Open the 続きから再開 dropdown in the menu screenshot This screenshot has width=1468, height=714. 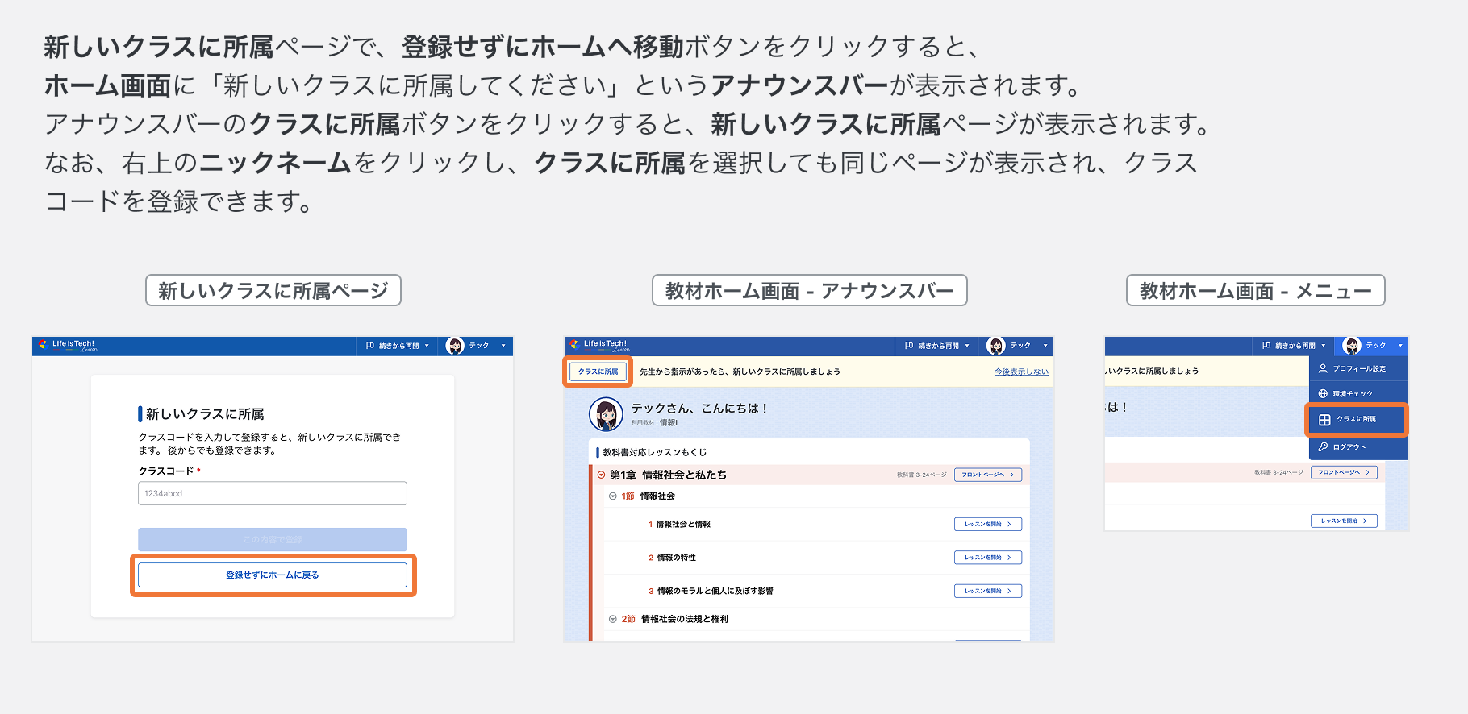click(x=1294, y=346)
